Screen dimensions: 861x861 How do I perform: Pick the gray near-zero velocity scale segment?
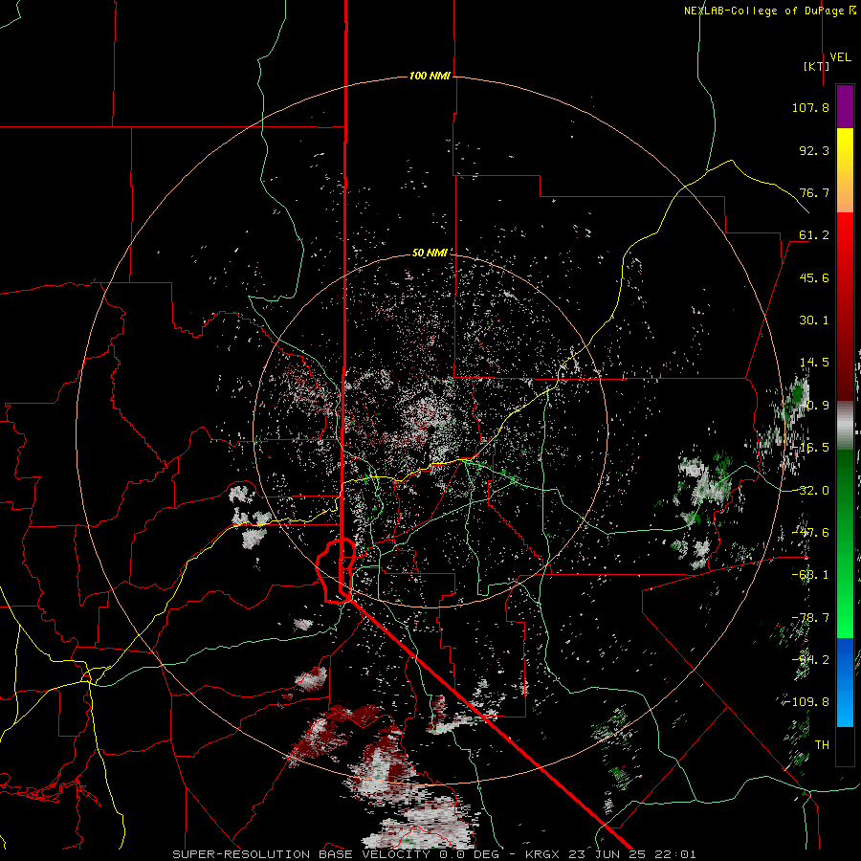845,426
